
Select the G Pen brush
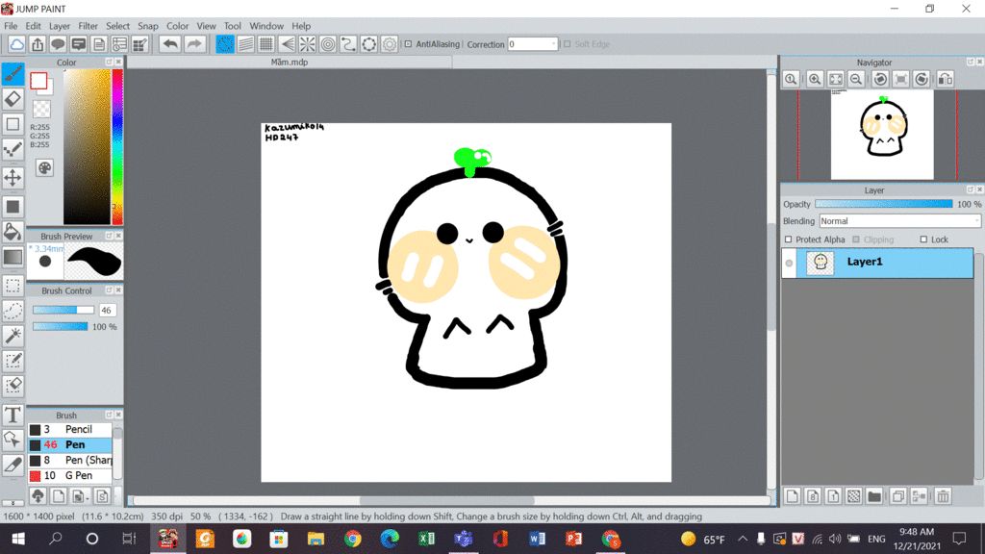tap(70, 475)
